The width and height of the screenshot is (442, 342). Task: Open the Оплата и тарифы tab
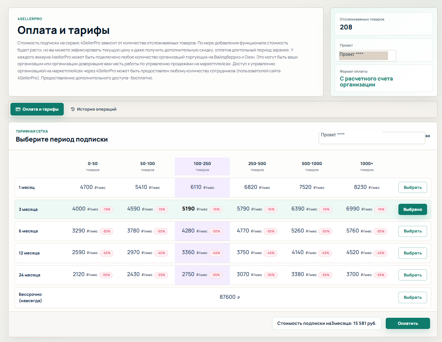pyautogui.click(x=37, y=109)
